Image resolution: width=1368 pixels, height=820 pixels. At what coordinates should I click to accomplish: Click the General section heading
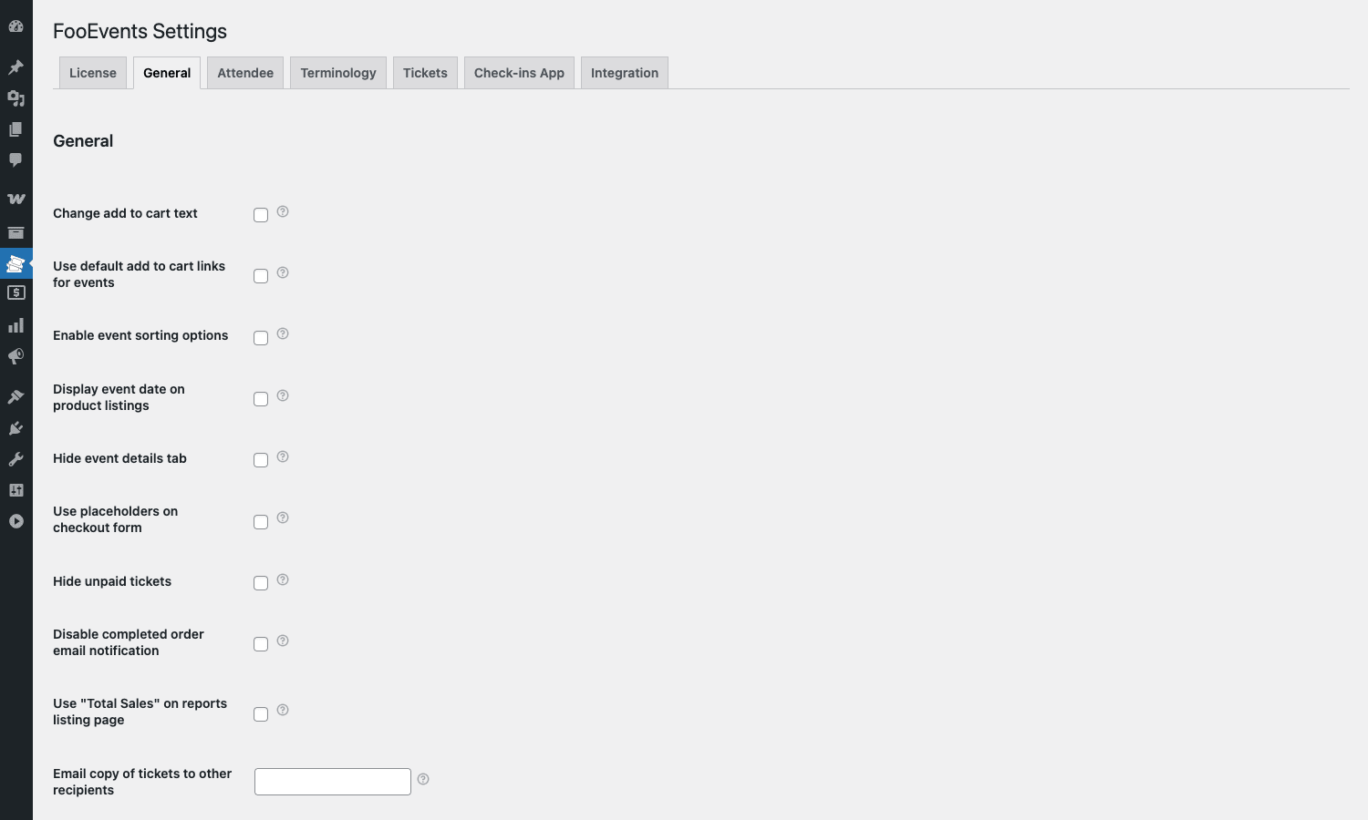(x=83, y=141)
